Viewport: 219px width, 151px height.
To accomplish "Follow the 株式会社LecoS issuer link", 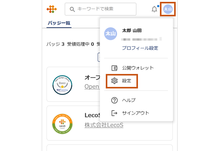I will [x=104, y=125].
